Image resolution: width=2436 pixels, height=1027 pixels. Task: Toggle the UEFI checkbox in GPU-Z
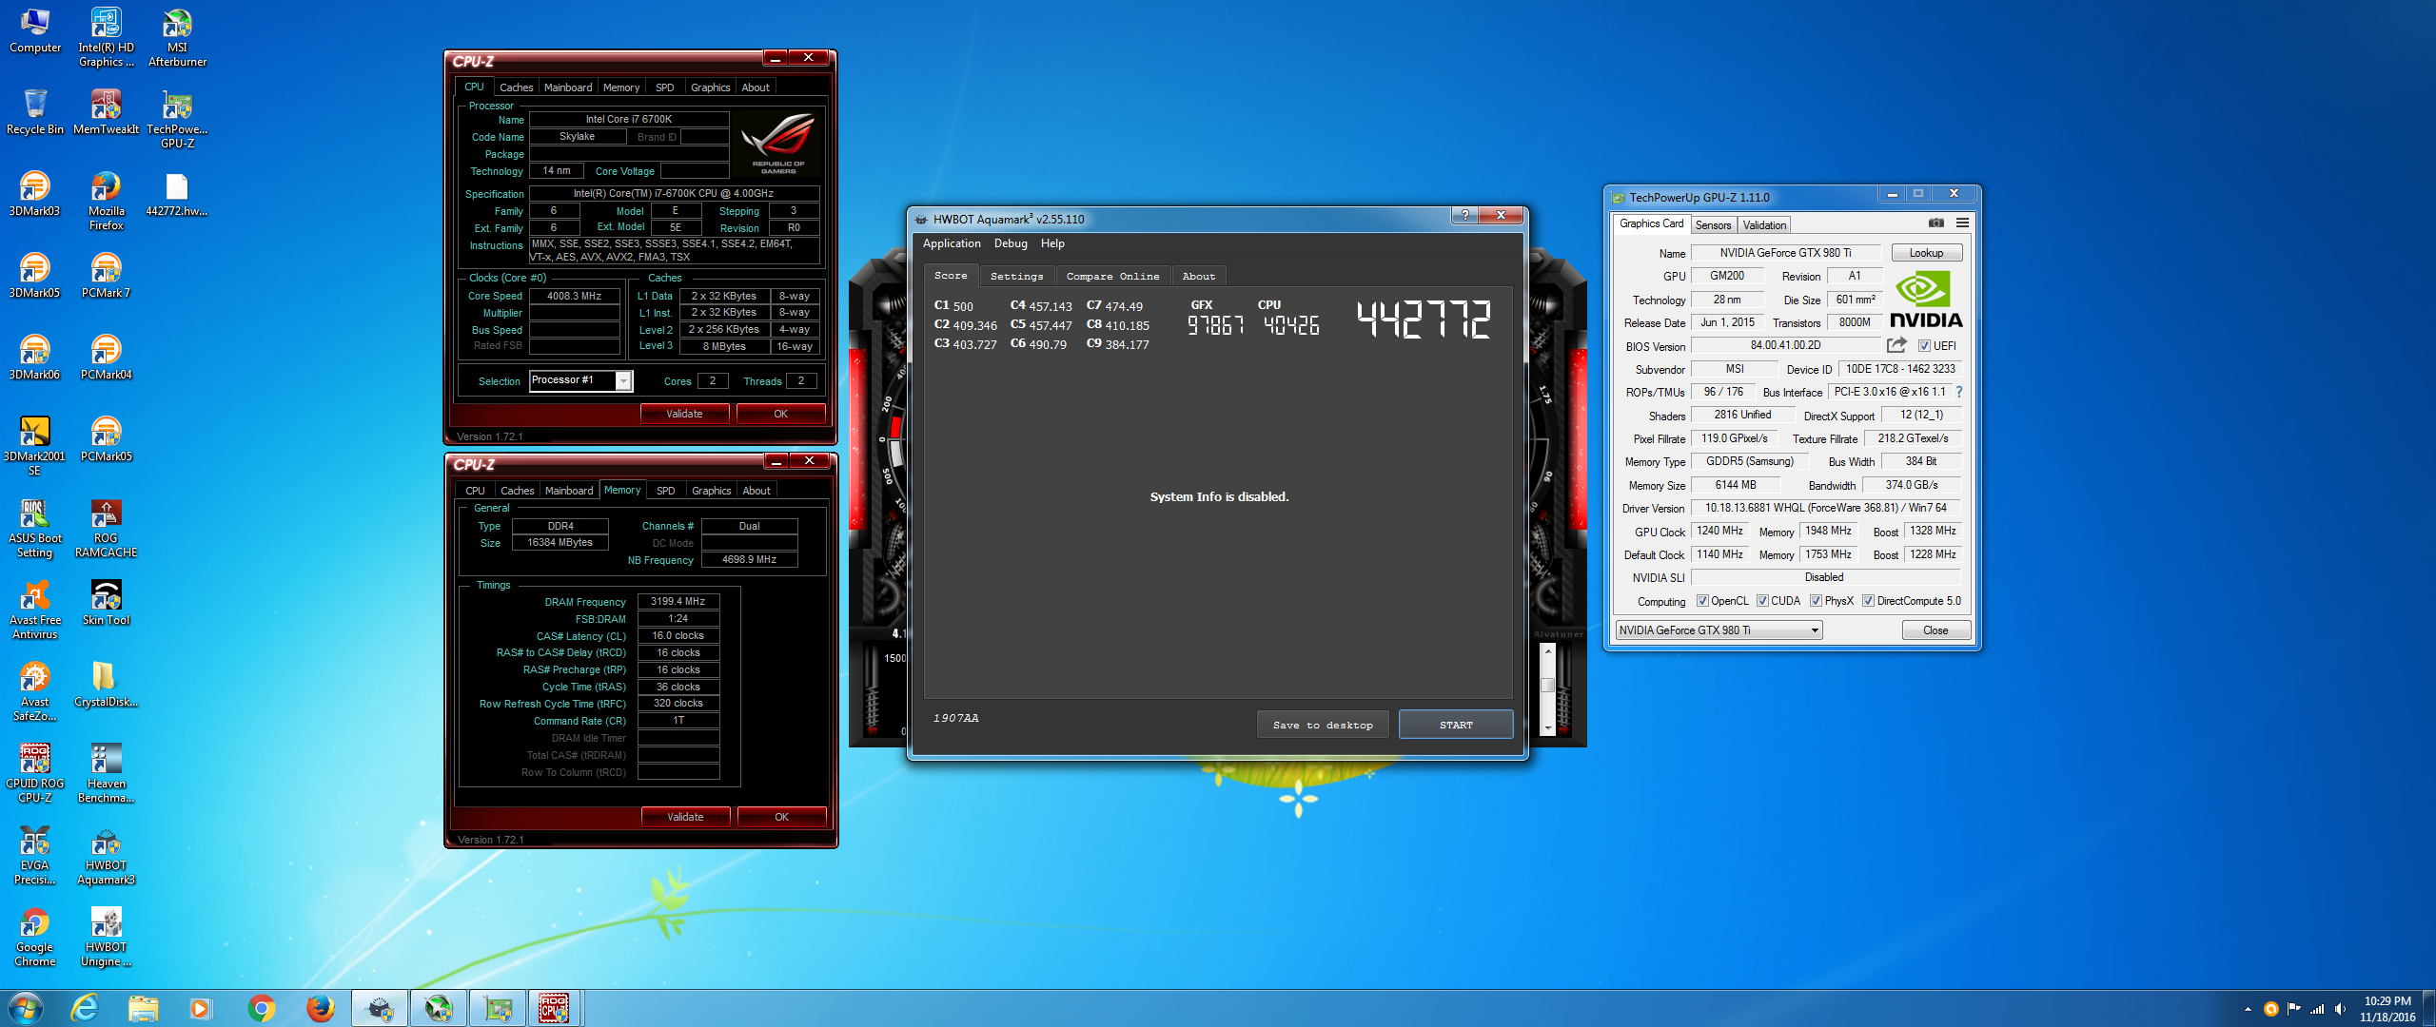click(1924, 346)
